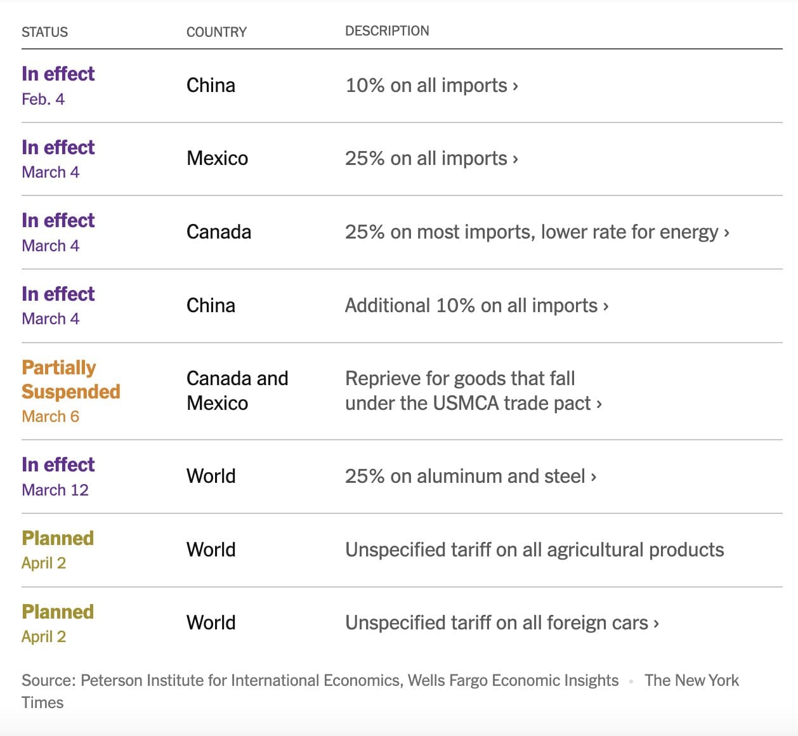Image resolution: width=798 pixels, height=736 pixels.
Task: Click "Wells Fargo Economic Insights" source text
Action: (x=513, y=680)
